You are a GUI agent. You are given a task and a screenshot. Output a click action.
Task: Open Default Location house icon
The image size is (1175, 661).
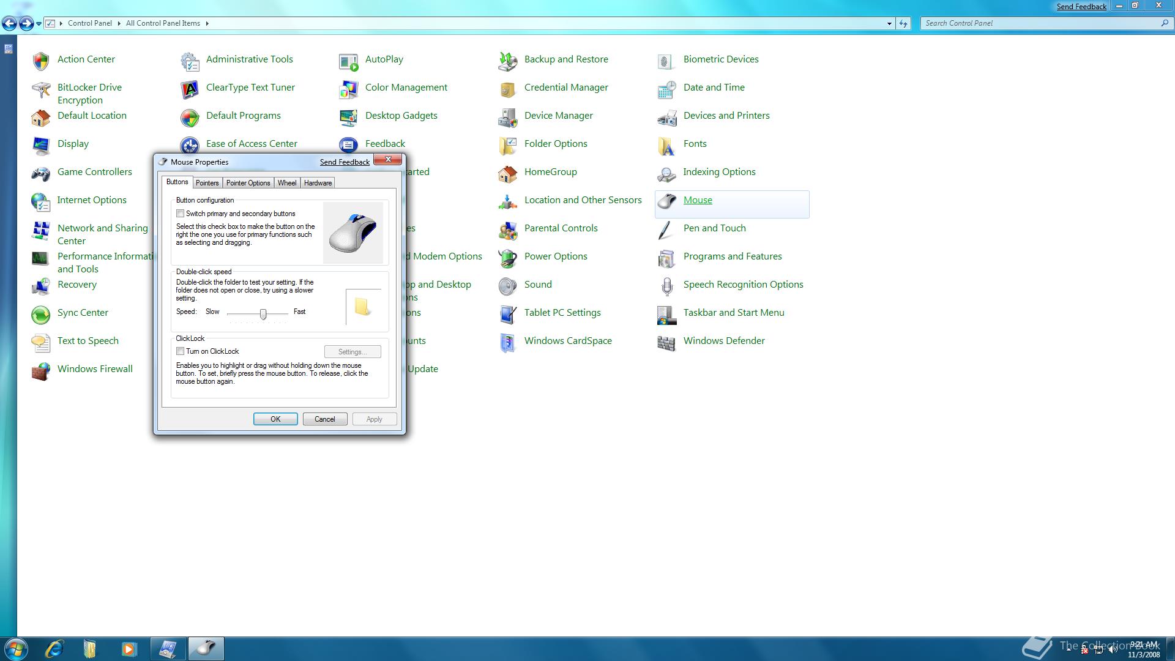41,118
